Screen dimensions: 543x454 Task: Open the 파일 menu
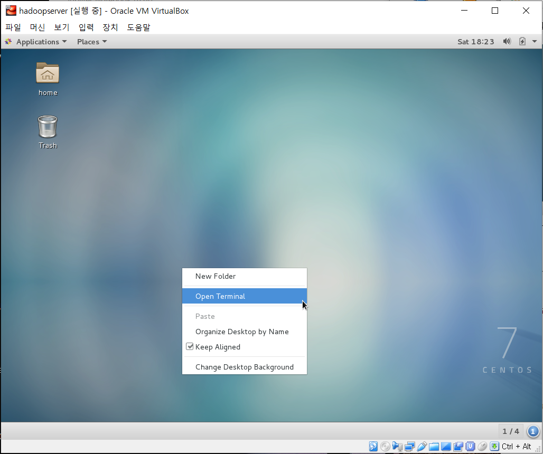13,27
